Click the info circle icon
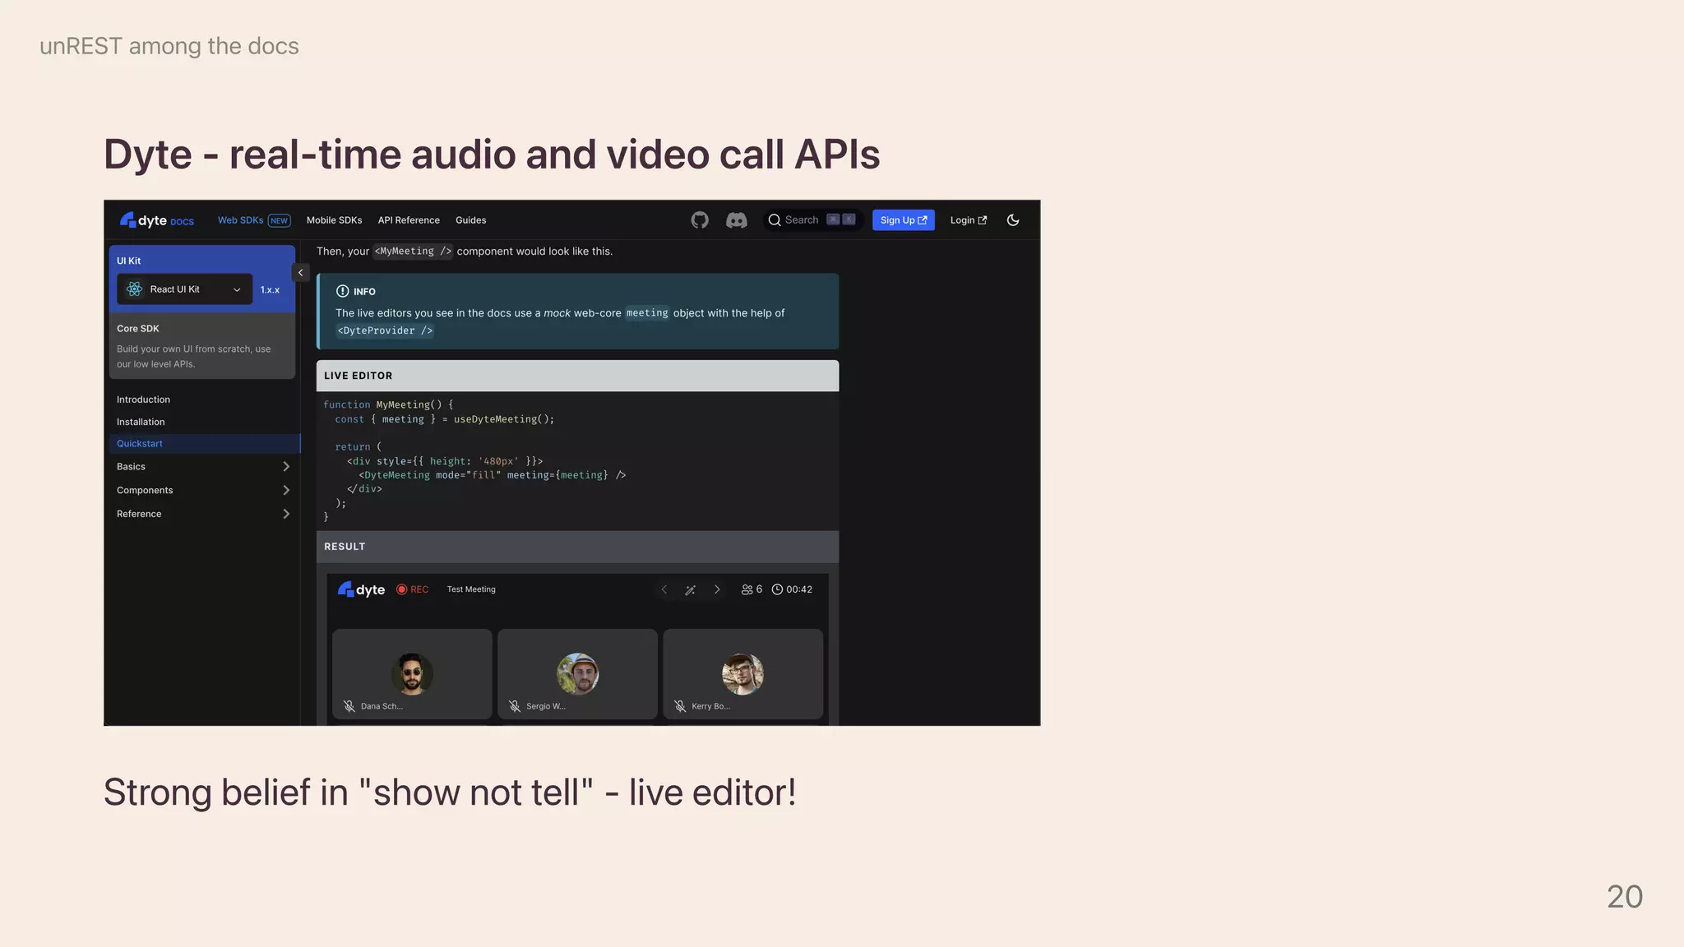The width and height of the screenshot is (1684, 947). tap(342, 291)
